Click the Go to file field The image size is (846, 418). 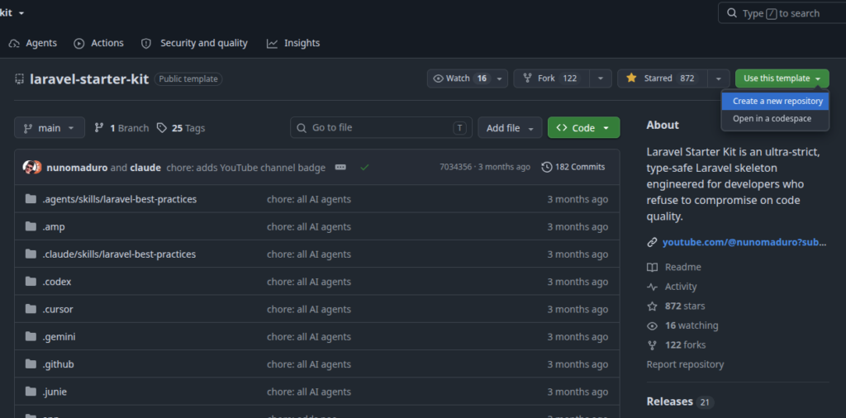(x=382, y=128)
